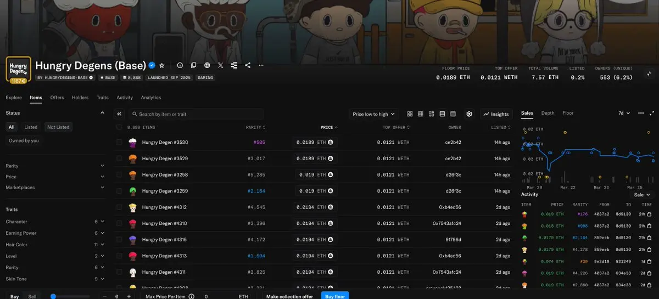This screenshot has width=659, height=299.
Task: Tick the select-all items checkbox
Action: [x=119, y=127]
